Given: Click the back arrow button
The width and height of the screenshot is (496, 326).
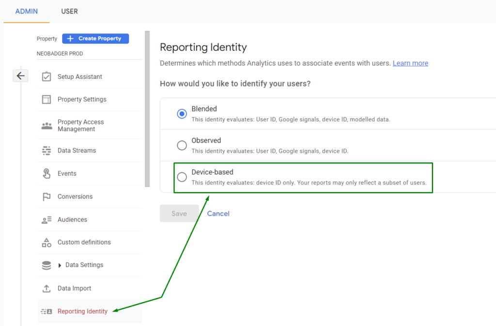Looking at the screenshot, I should [20, 76].
